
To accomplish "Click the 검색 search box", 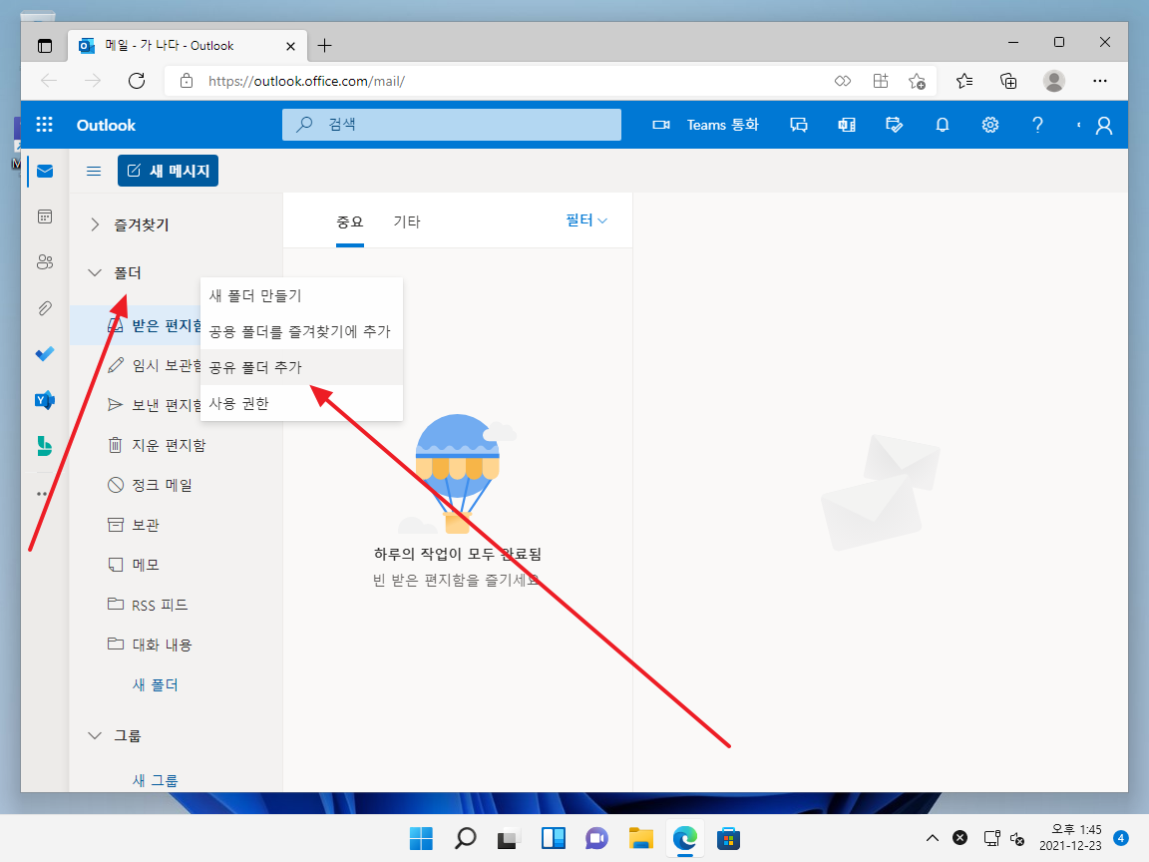I will point(452,125).
